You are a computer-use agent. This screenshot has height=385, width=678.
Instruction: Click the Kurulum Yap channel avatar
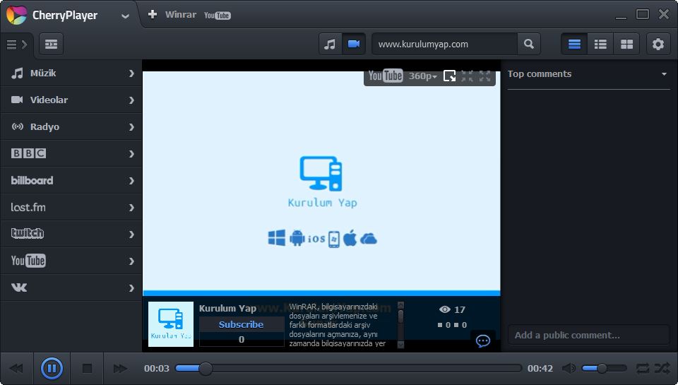click(x=171, y=324)
